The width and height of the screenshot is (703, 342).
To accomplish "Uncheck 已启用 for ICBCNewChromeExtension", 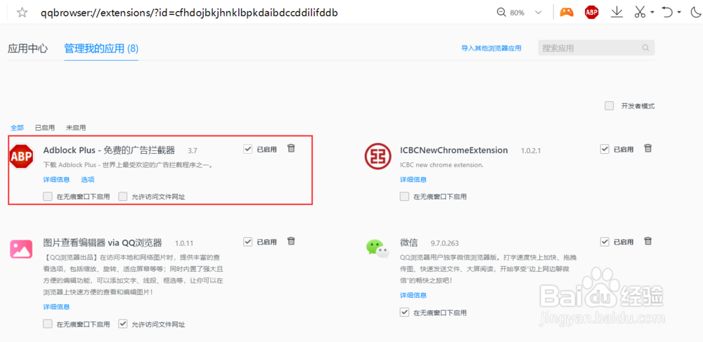I will coord(605,149).
